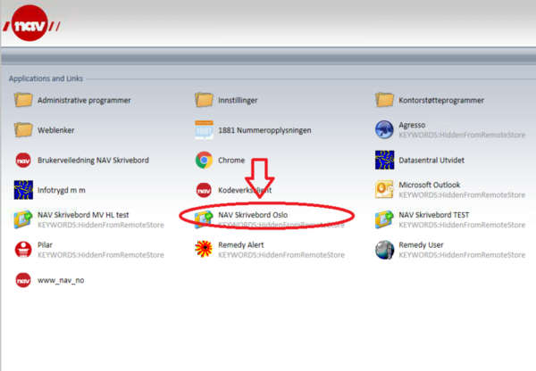Launch 1881 Nummeropplysningen icon
The height and width of the screenshot is (371, 536).
(204, 130)
